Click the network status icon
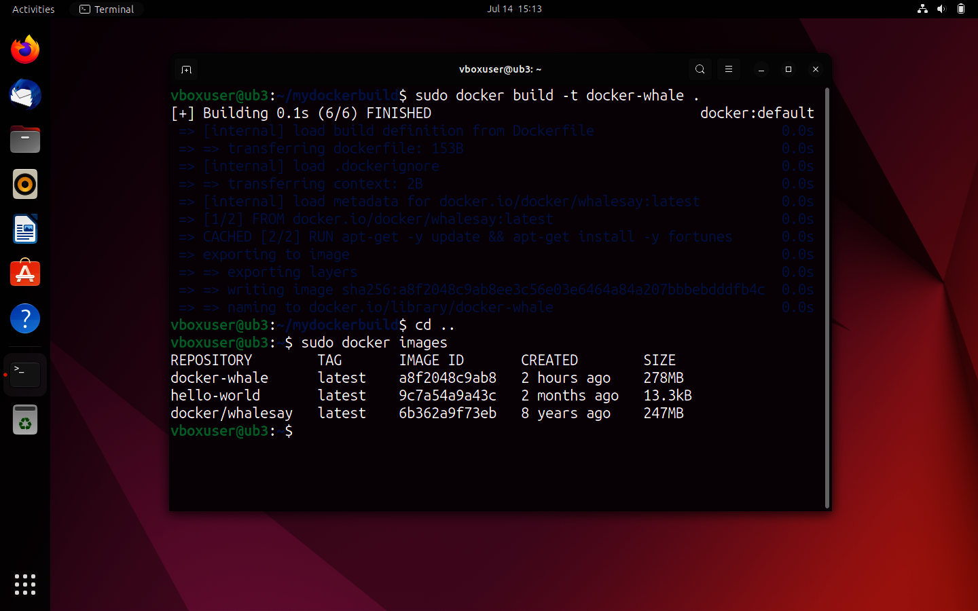 pos(922,9)
